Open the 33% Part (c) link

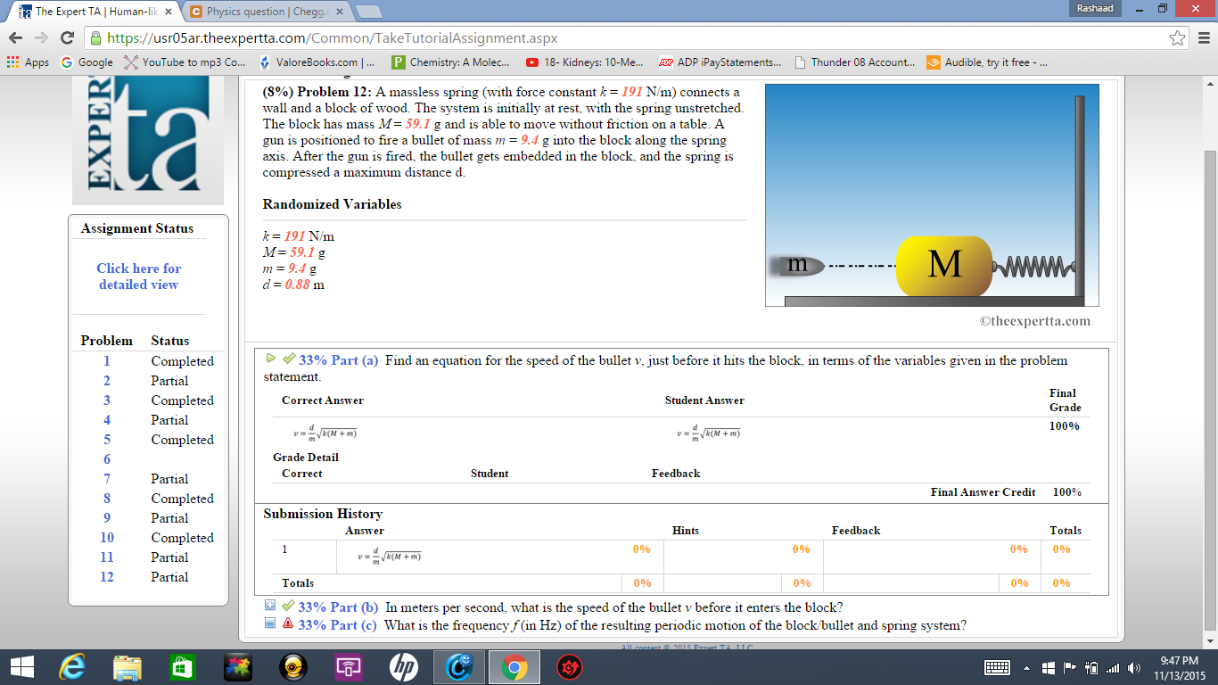point(338,625)
